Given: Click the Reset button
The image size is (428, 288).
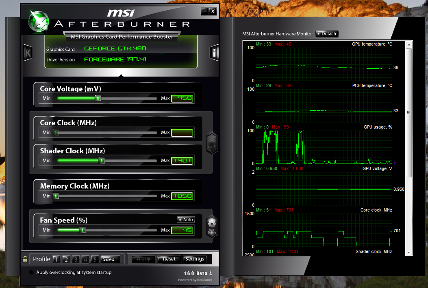Looking at the screenshot, I should (169, 259).
